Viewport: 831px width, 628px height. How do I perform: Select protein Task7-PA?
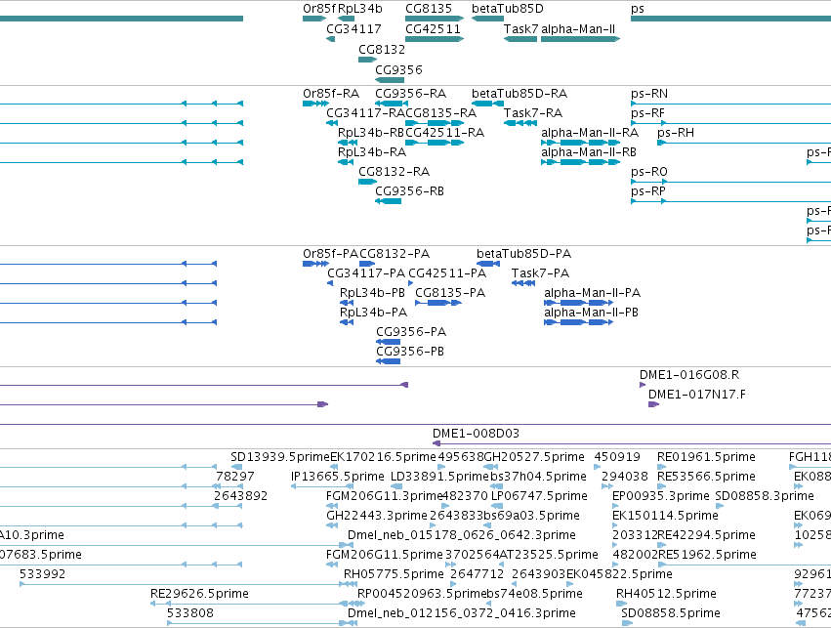click(x=540, y=274)
